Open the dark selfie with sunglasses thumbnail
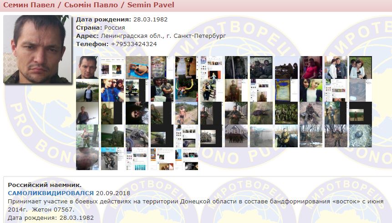 pyautogui.click(x=137, y=113)
